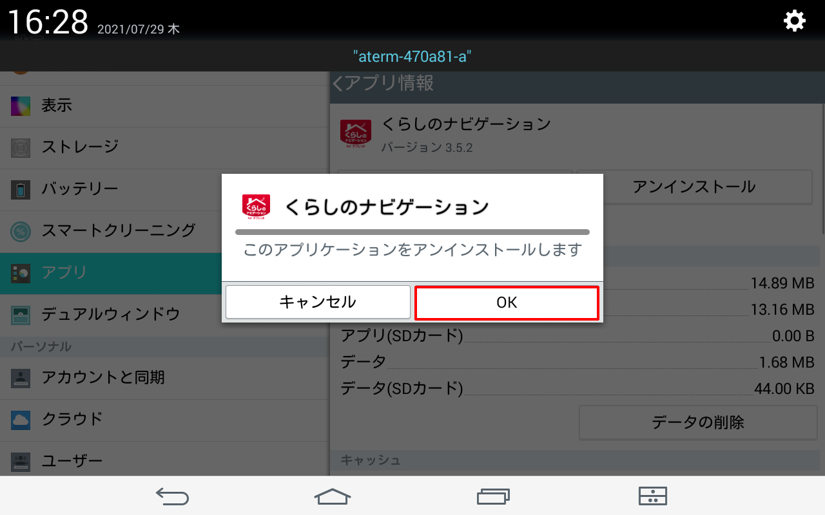Click the スマートクリーニング icon
Image resolution: width=825 pixels, height=515 pixels.
[x=21, y=231]
